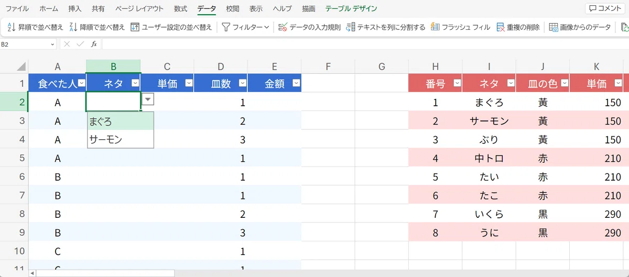Open データの入力規則 data validation

click(309, 27)
